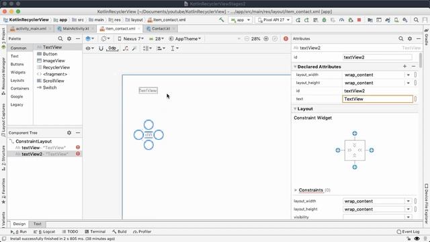Click right constraint plus in Constraint Widget
The width and height of the screenshot is (430, 242).
pyautogui.click(x=372, y=150)
